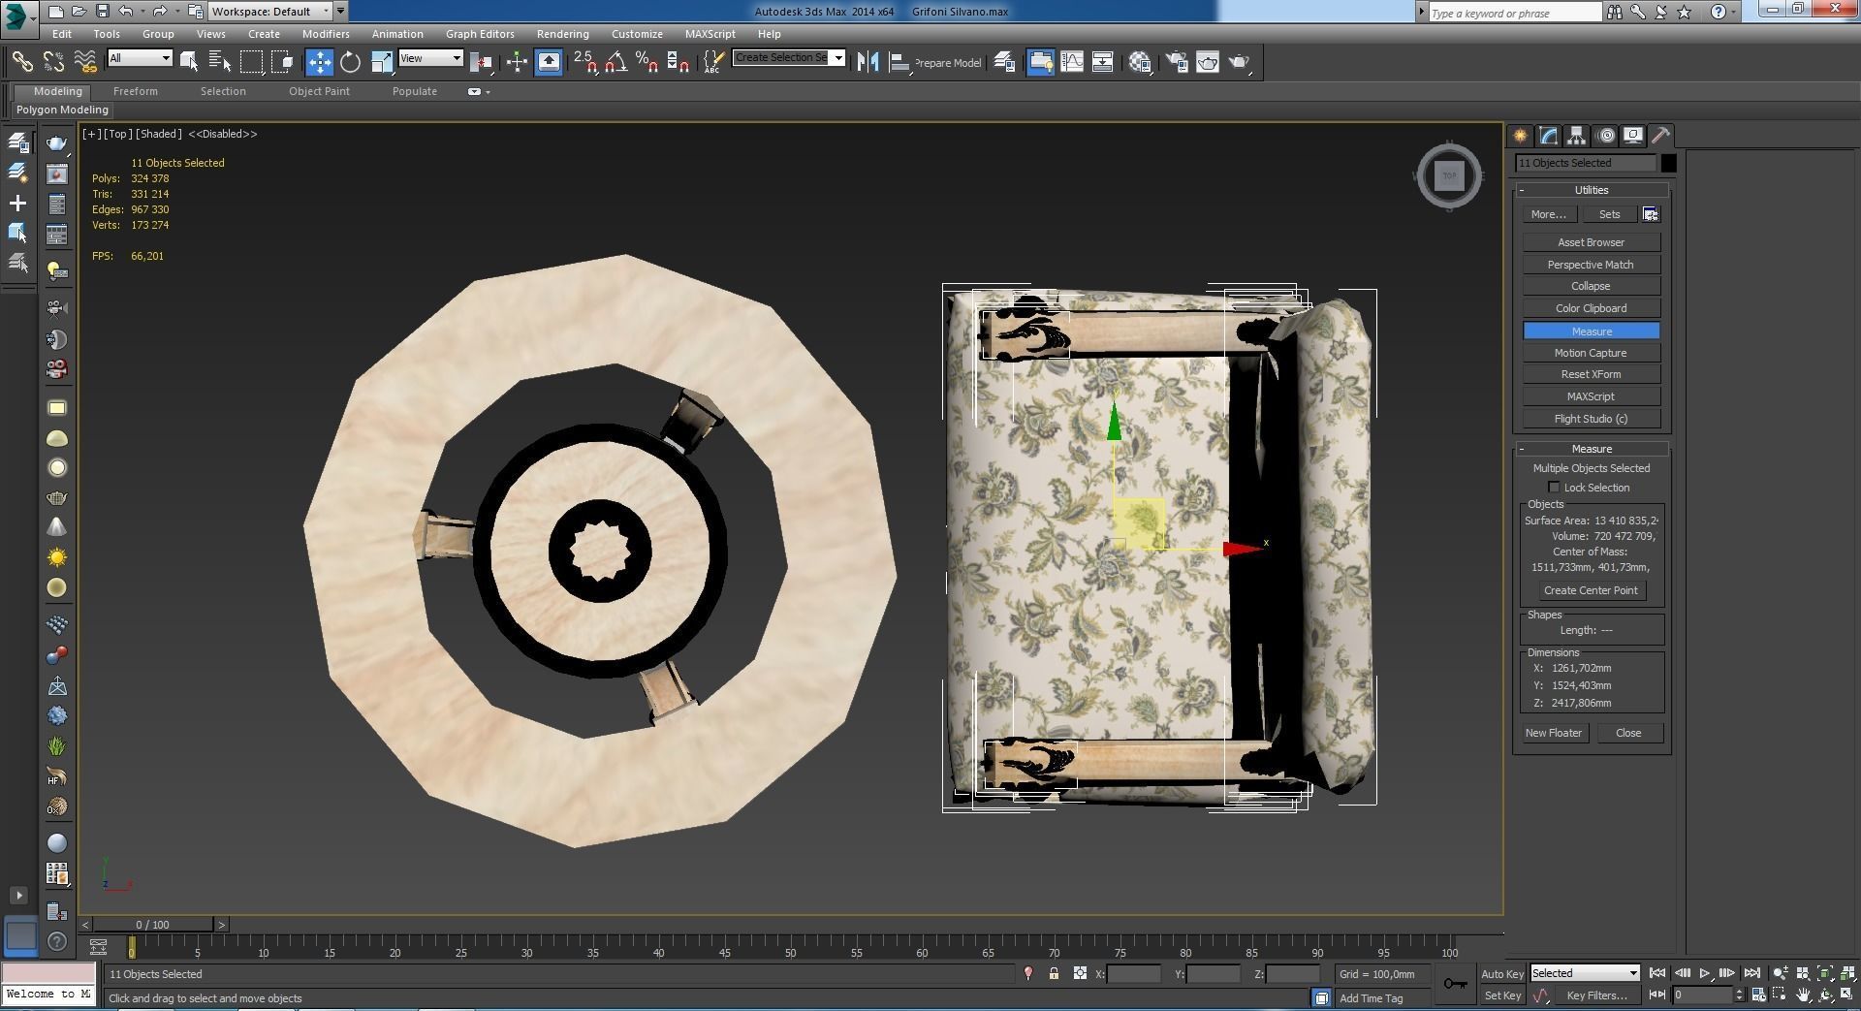Open Select by Name dialog
This screenshot has height=1011, width=1861.
[x=220, y=62]
